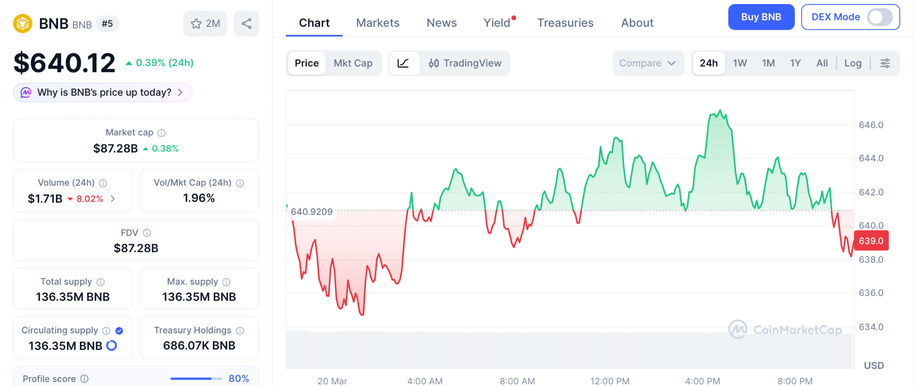Open the Compare dropdown

coord(648,63)
